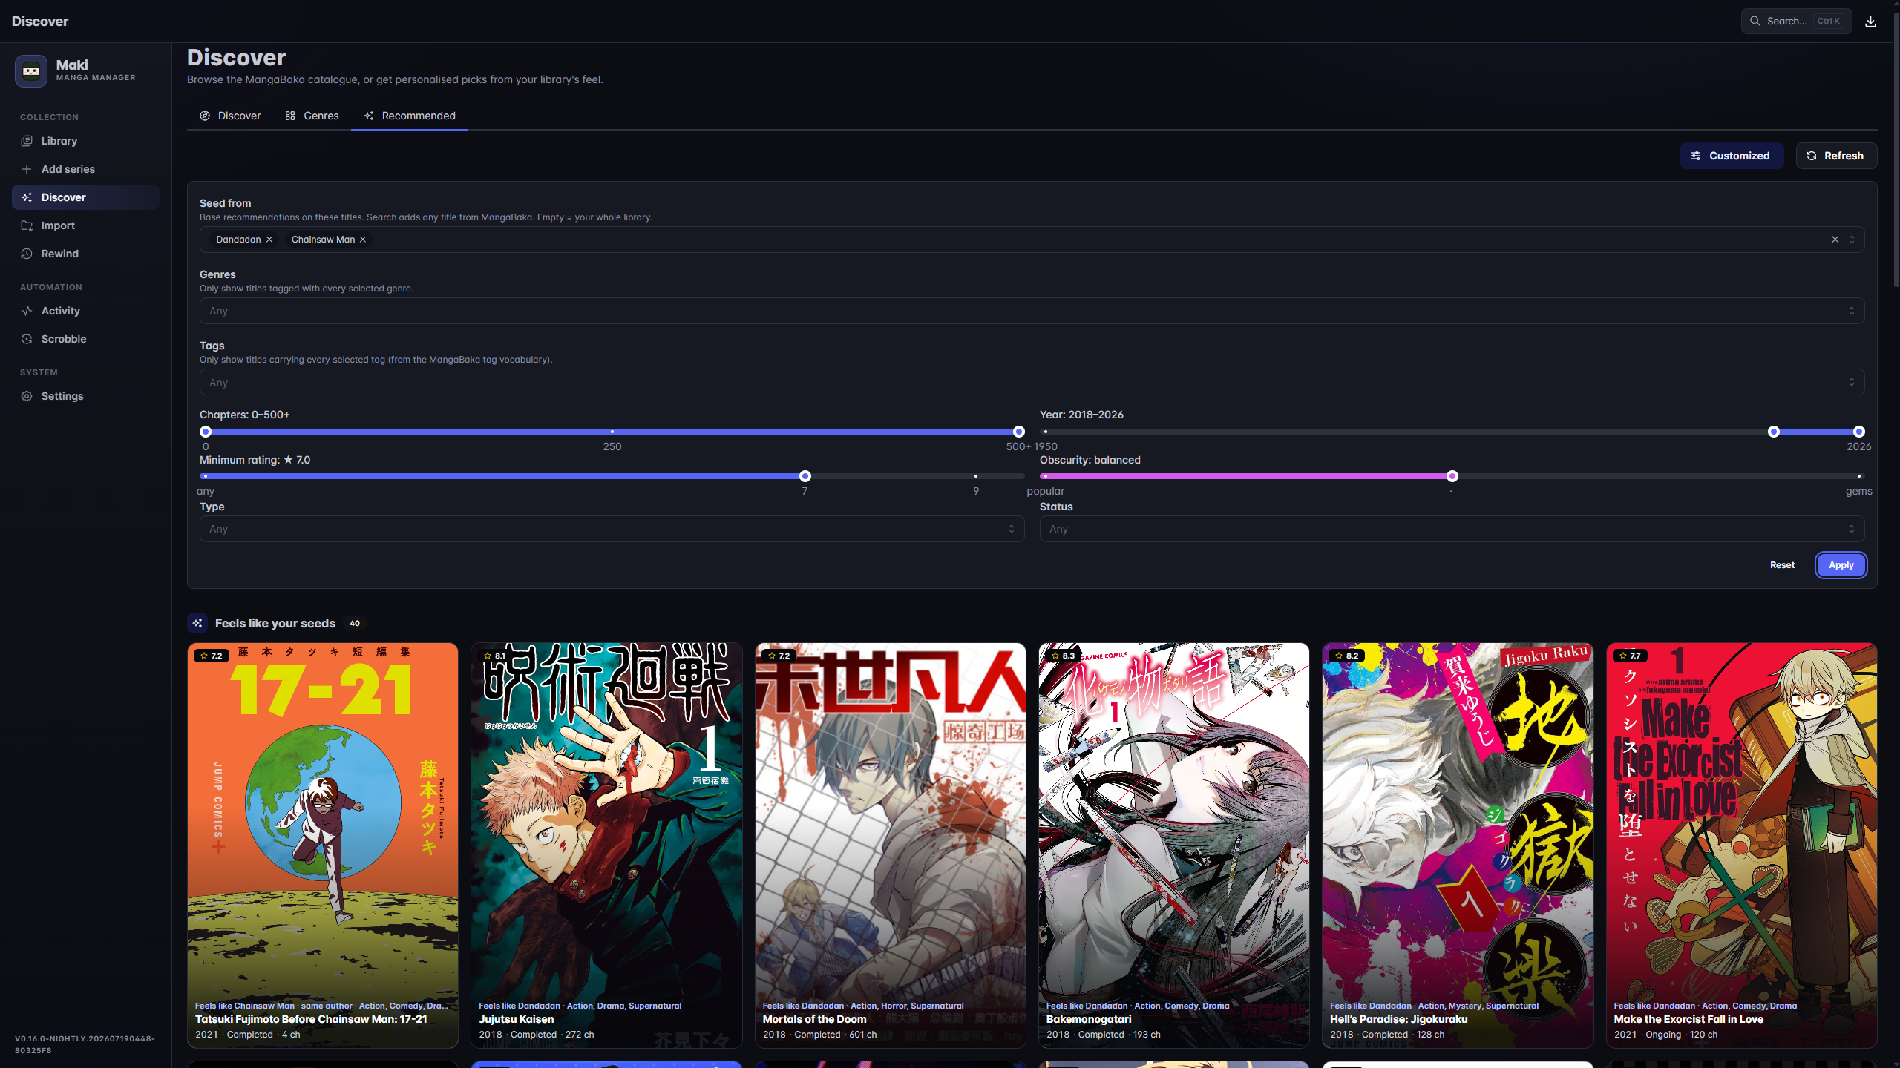This screenshot has width=1900, height=1068.
Task: Click the Reset button
Action: tap(1782, 565)
